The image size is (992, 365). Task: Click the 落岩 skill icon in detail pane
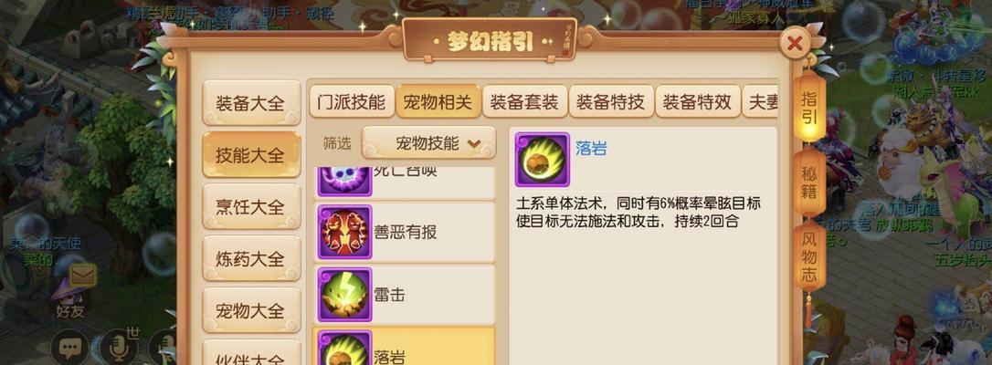[543, 160]
